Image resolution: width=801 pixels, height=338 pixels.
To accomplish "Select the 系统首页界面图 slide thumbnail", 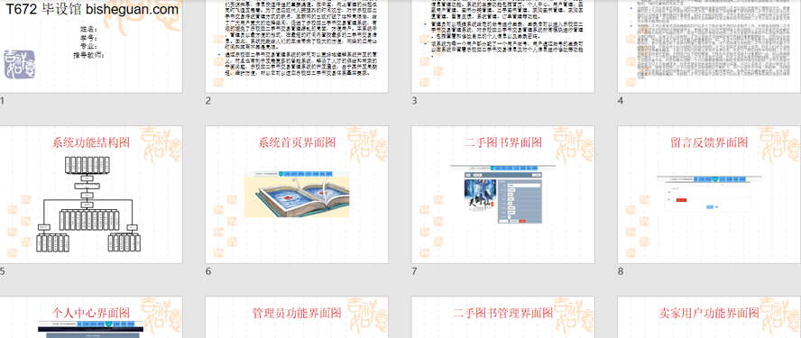I will tap(297, 195).
